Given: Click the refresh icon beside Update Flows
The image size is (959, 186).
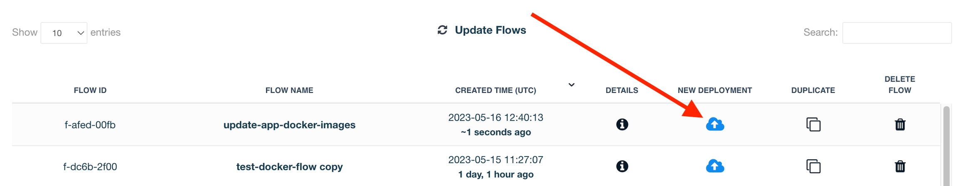Looking at the screenshot, I should (x=442, y=30).
